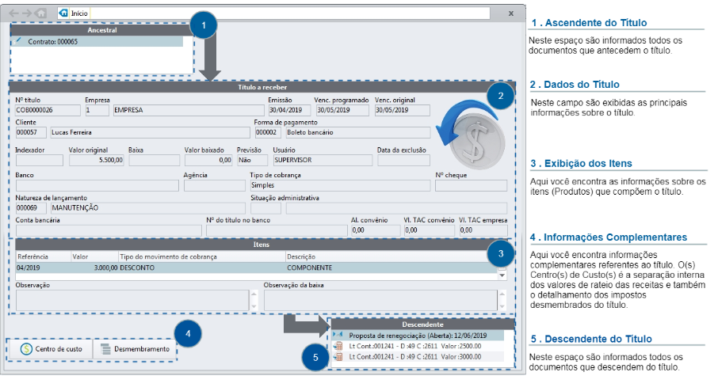The height and width of the screenshot is (391, 718).
Task: Click the Itens list scroll down arrow
Action: click(x=502, y=275)
